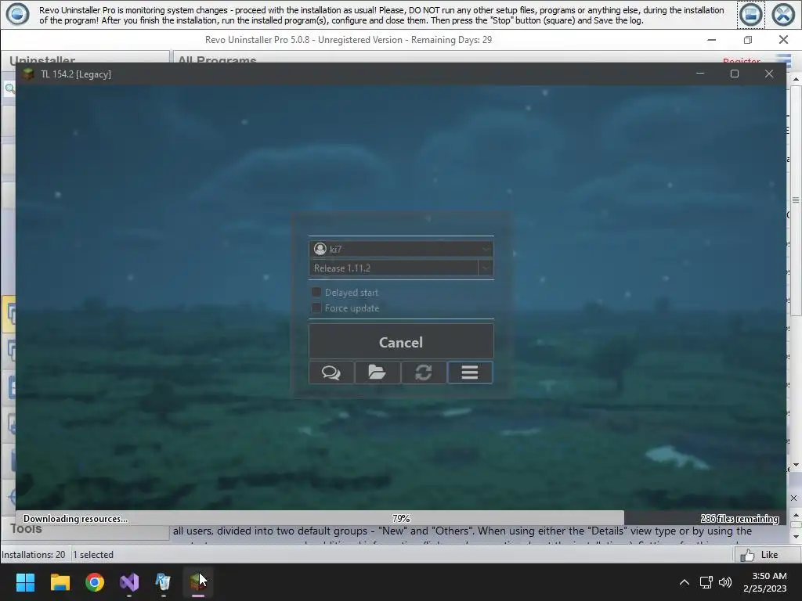The height and width of the screenshot is (601, 802).
Task: Click the 'Downloading resources...' status text
Action: tap(76, 518)
